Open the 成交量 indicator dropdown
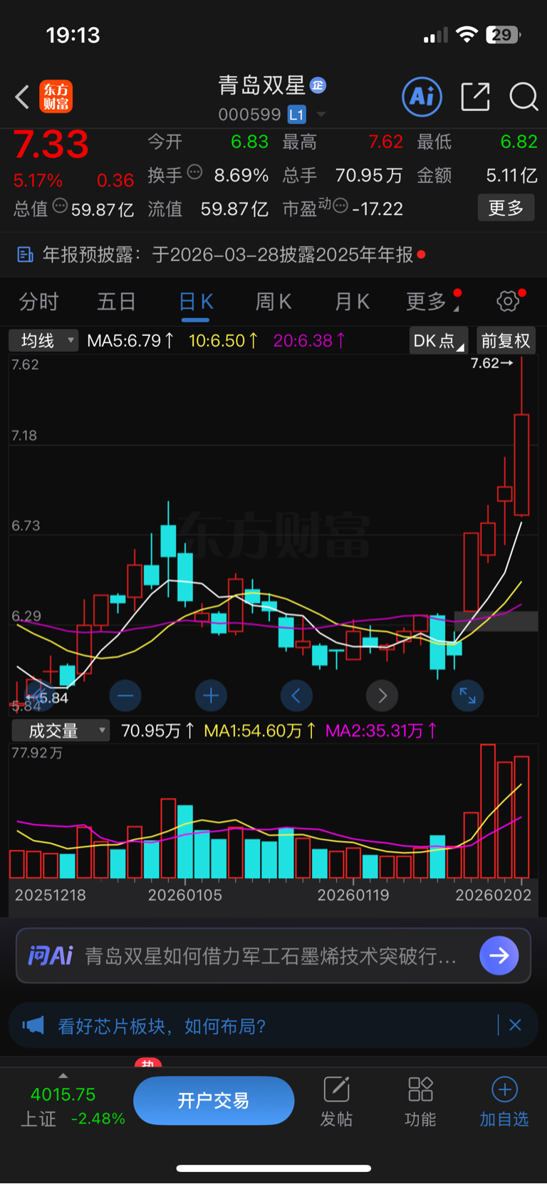The width and height of the screenshot is (547, 1184). [x=61, y=730]
